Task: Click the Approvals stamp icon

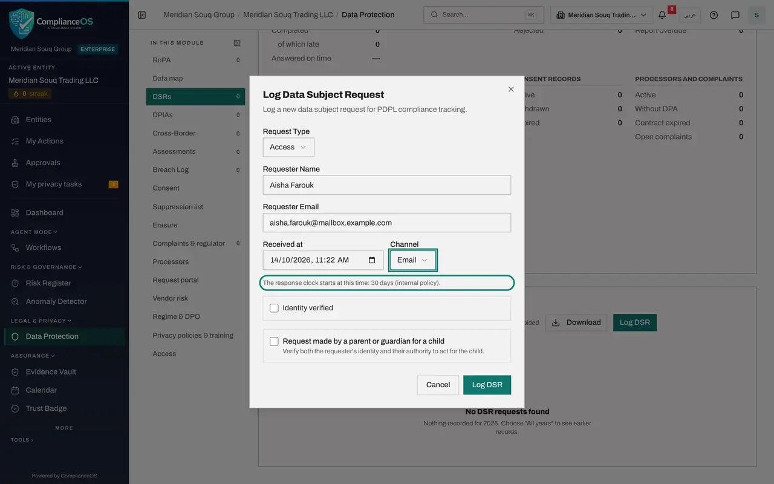Action: tap(15, 163)
